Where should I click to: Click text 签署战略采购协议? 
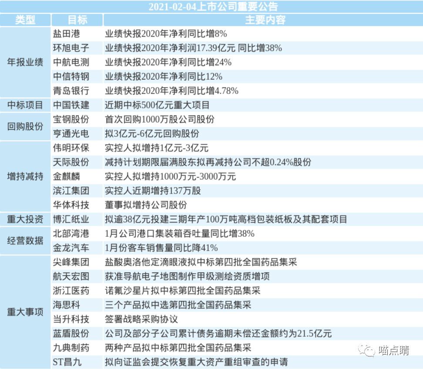[x=141, y=319]
